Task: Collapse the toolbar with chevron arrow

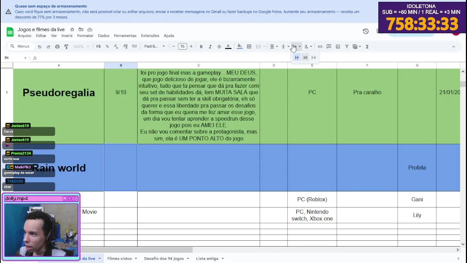Action: point(454,46)
